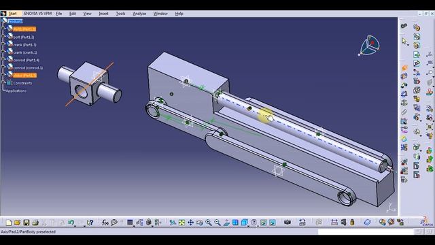Open the undo history dropdown arrow
This screenshot has height=245, width=435.
pyautogui.click(x=75, y=226)
